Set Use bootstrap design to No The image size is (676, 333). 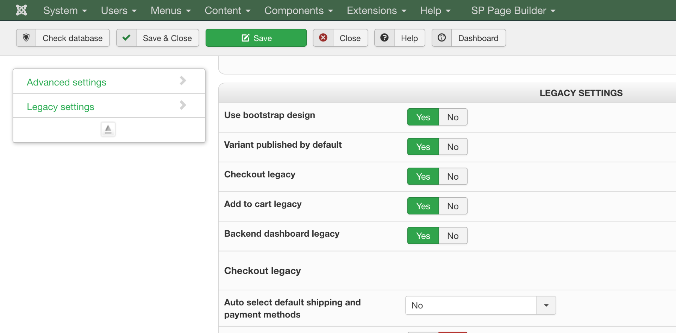pos(453,117)
